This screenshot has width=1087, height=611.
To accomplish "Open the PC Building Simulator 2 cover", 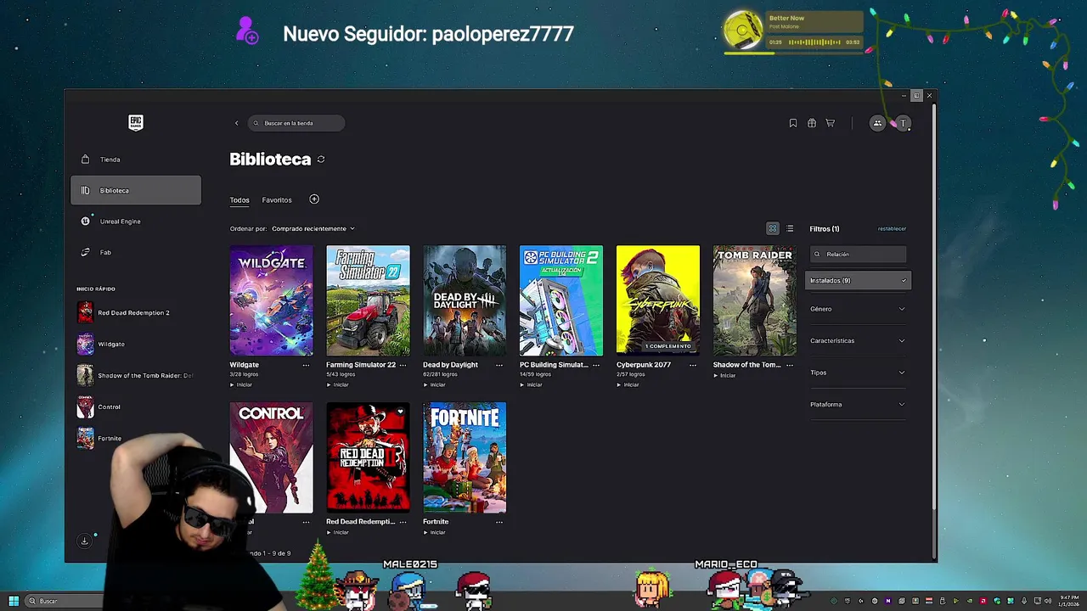I will 561,300.
